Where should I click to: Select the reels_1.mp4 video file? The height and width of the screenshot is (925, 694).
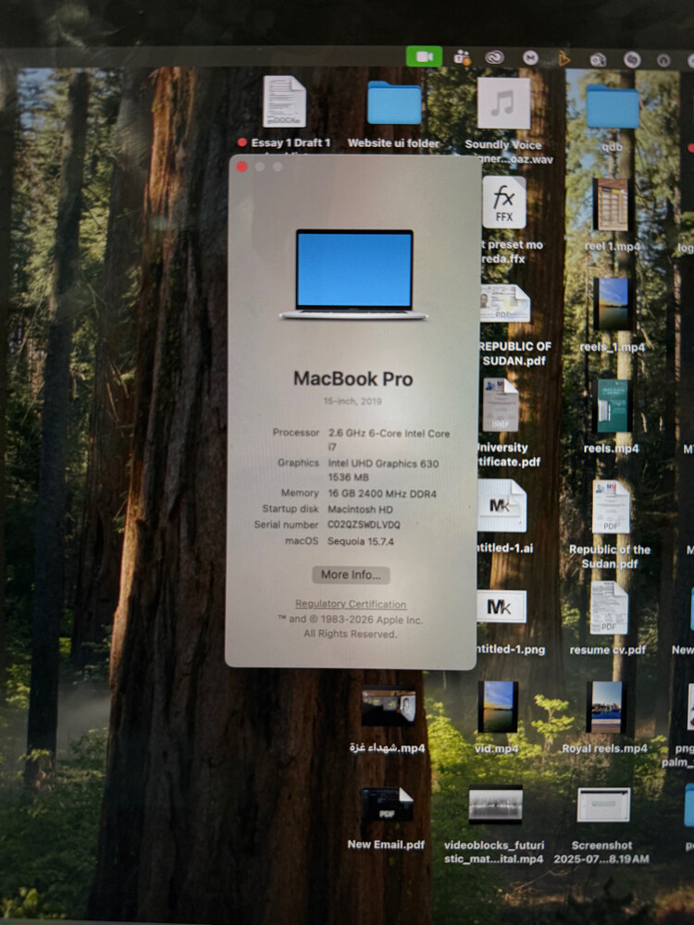coord(613,304)
